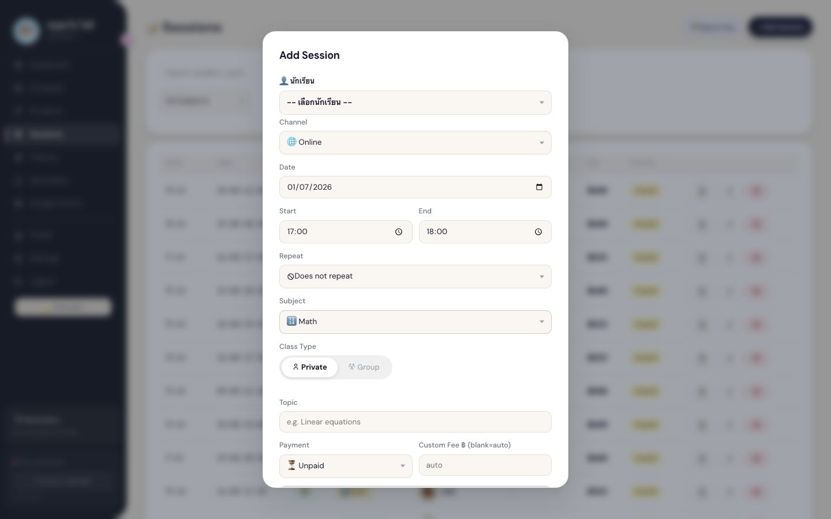Click the Math subject numbers icon
Screen dimensions: 831x519
coord(291,321)
